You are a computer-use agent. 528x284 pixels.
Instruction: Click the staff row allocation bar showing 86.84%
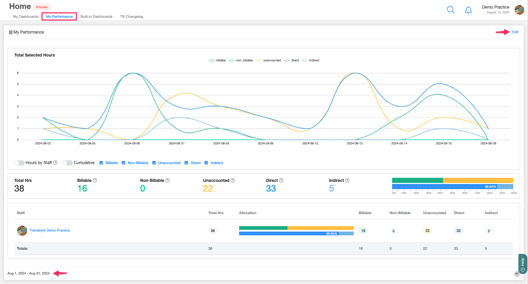289,234
